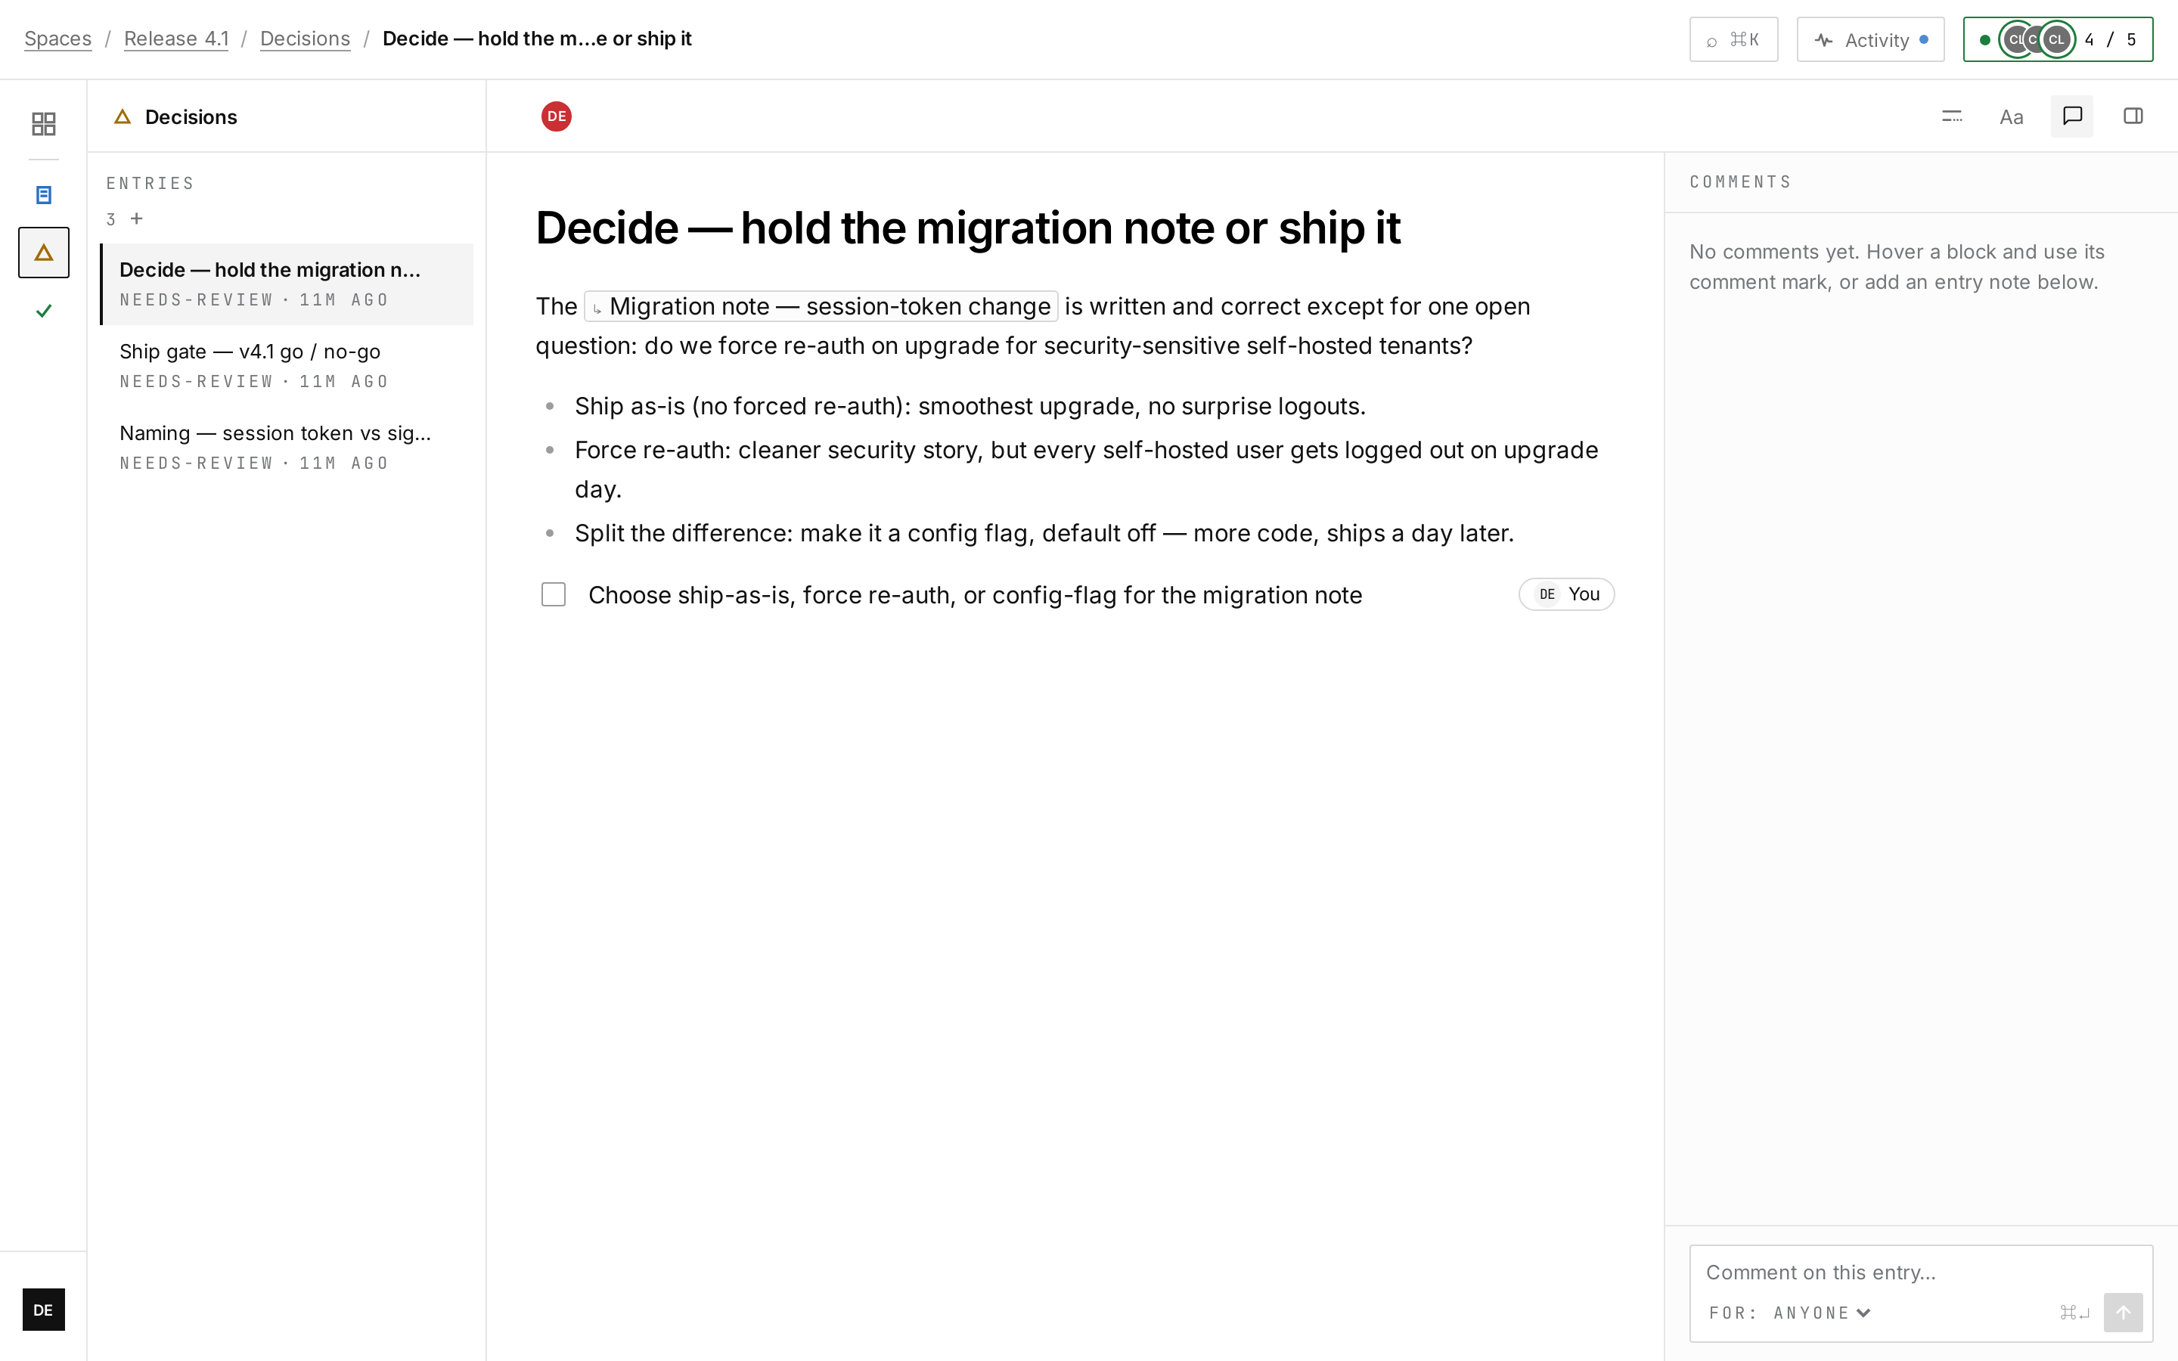Click the bullet Ship as-is (no forced re-auth)
The width and height of the screenshot is (2178, 1361).
970,406
